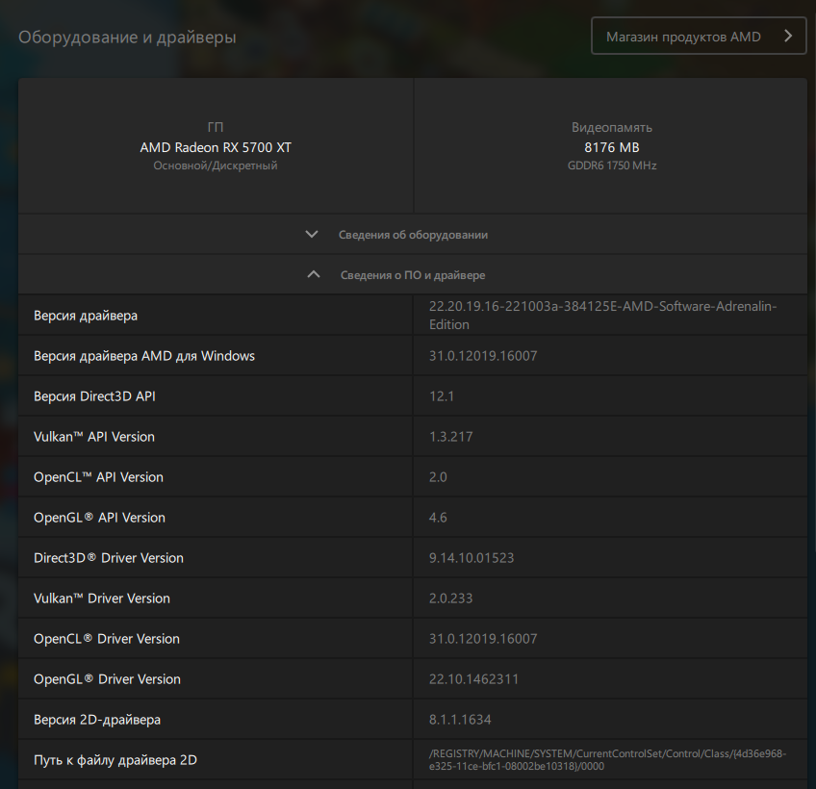Image resolution: width=816 pixels, height=789 pixels.
Task: Select the Vulkan API value 1.3.217
Action: click(x=450, y=437)
